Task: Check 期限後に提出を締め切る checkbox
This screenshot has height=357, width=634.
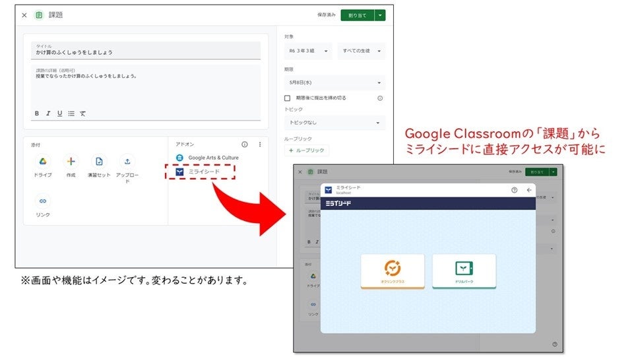Action: pos(288,98)
